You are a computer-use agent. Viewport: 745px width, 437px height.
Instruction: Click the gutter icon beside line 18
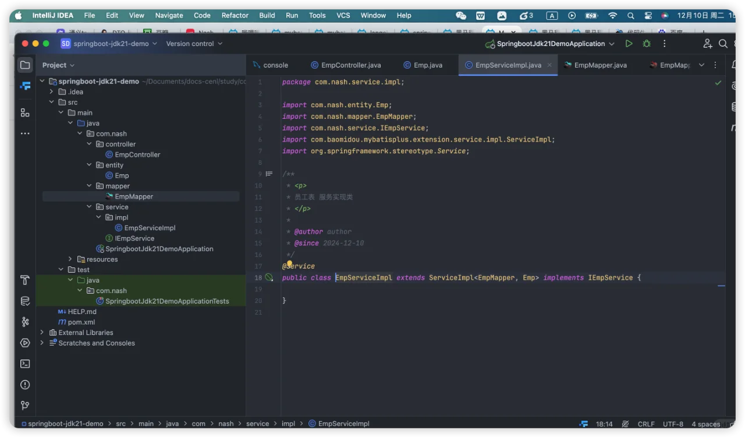(269, 278)
